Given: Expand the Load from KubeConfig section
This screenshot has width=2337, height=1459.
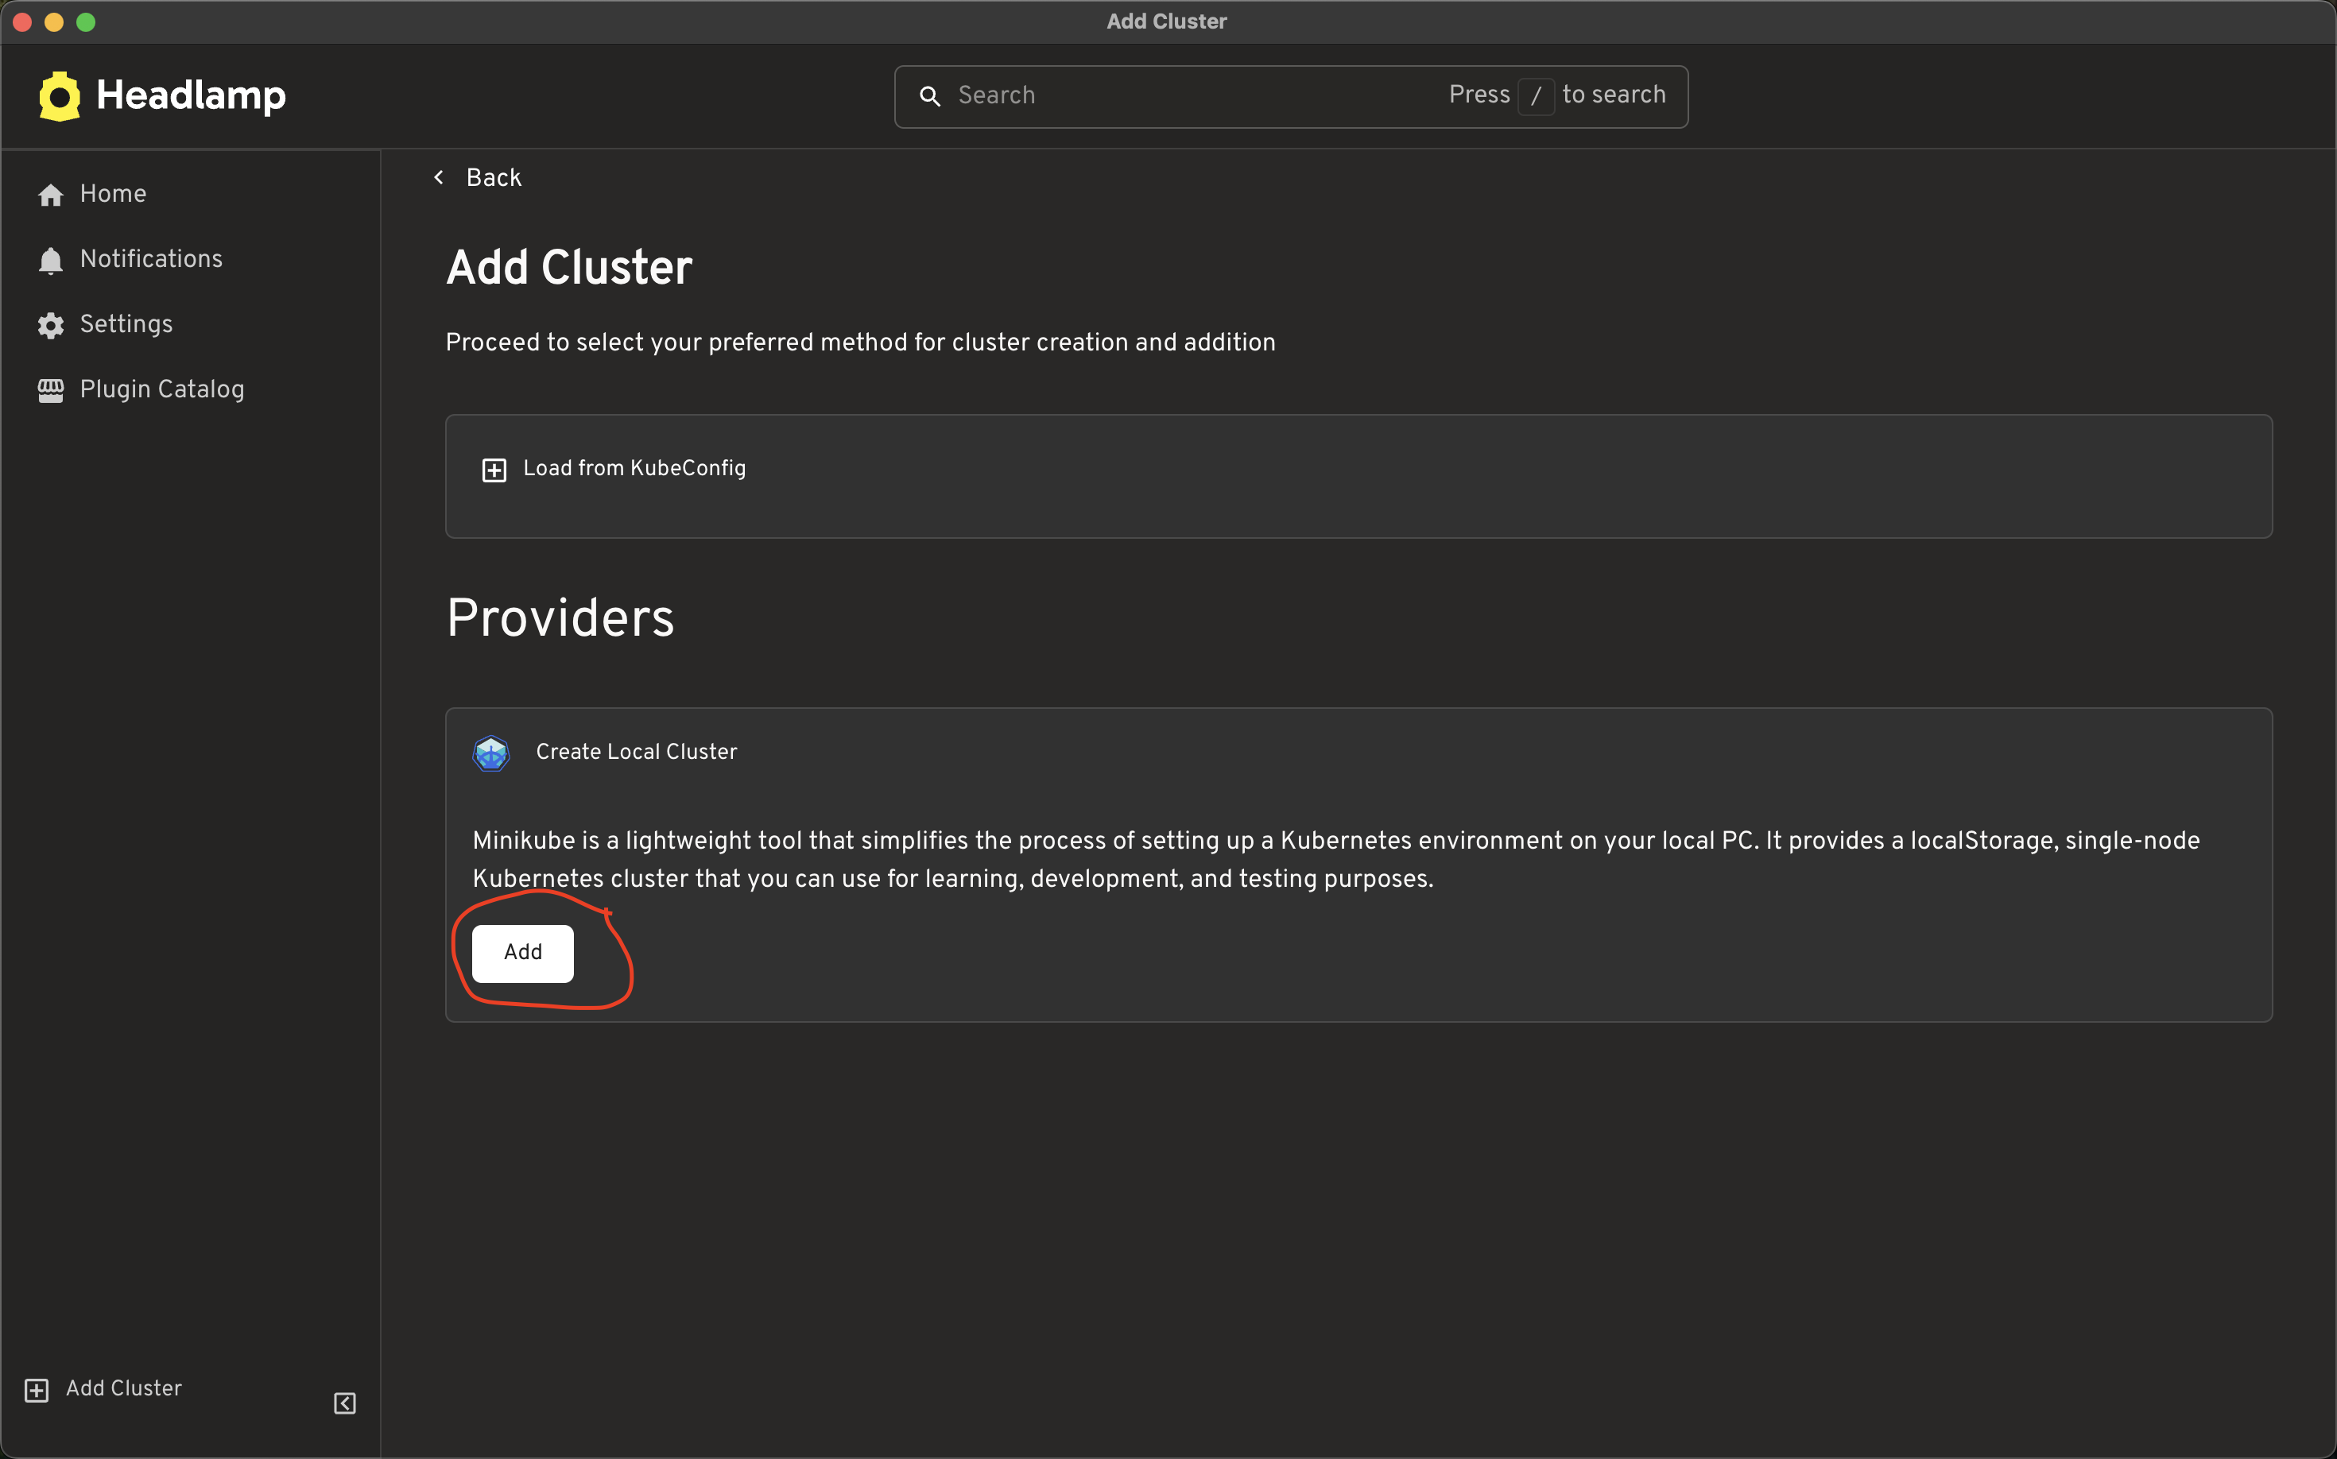Looking at the screenshot, I should 634,469.
